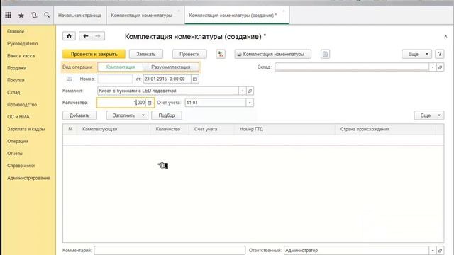
Task: Expand the Счет учета dropdown
Action: coord(250,103)
